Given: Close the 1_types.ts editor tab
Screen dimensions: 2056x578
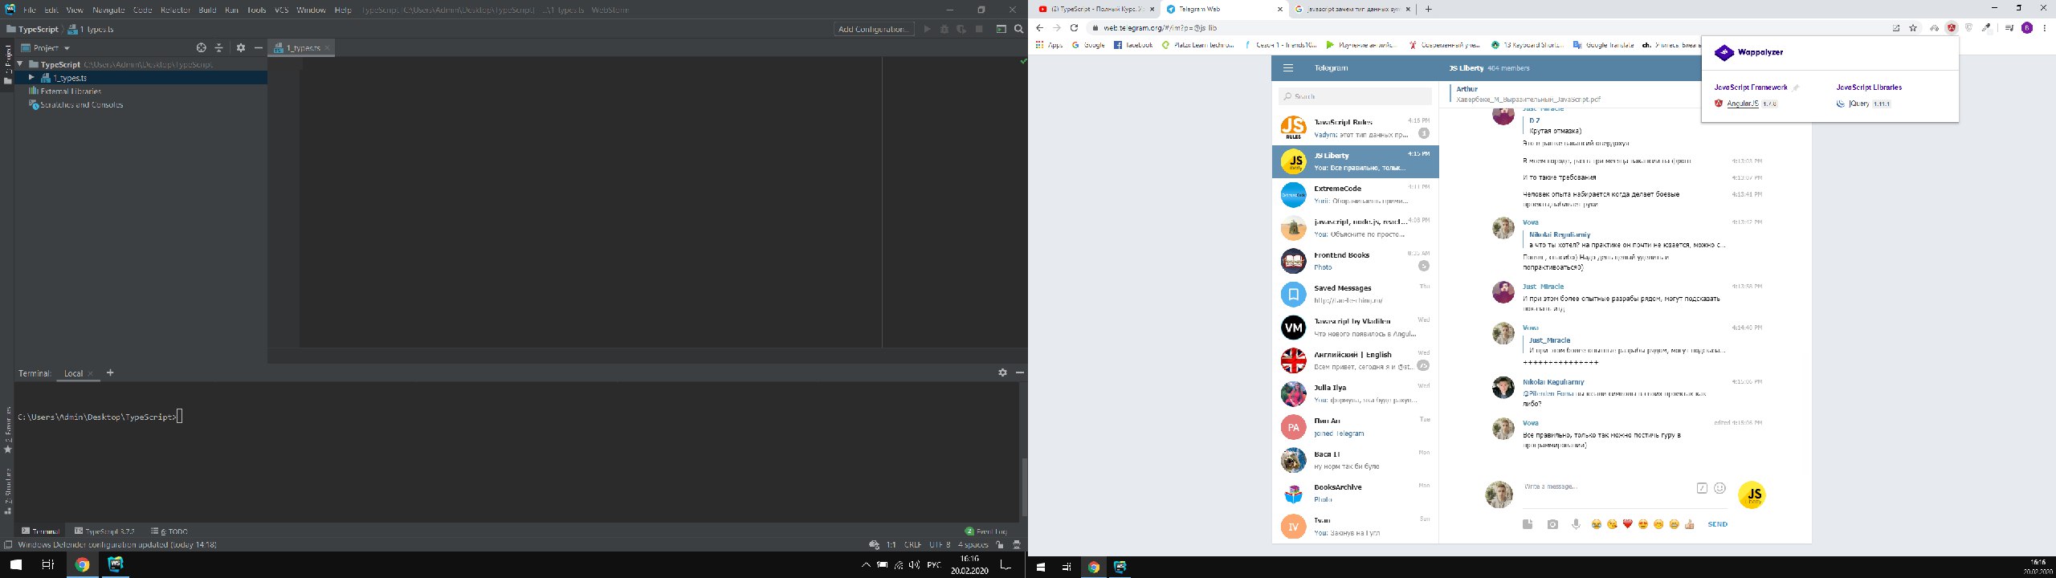Looking at the screenshot, I should pos(327,48).
